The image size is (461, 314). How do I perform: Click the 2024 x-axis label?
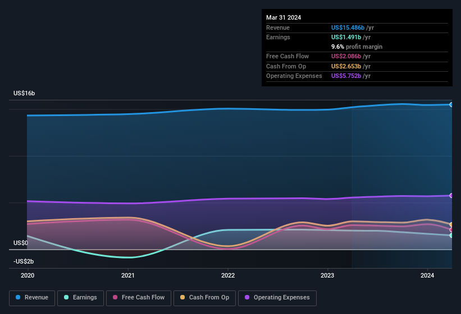click(427, 275)
